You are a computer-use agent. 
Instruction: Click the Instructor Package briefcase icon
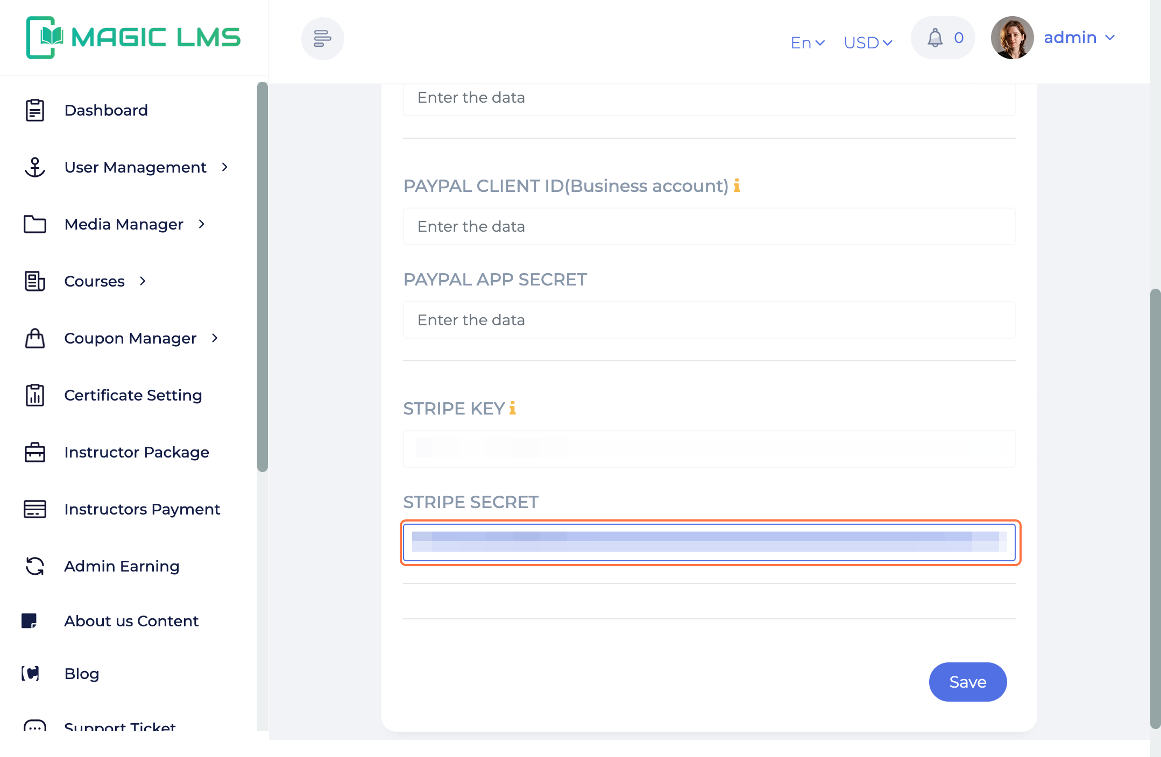click(x=35, y=452)
